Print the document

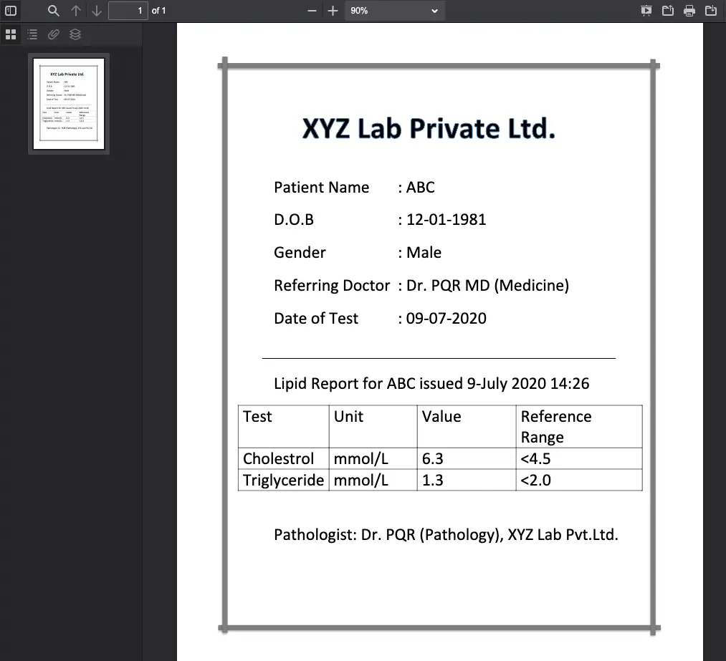coord(689,10)
